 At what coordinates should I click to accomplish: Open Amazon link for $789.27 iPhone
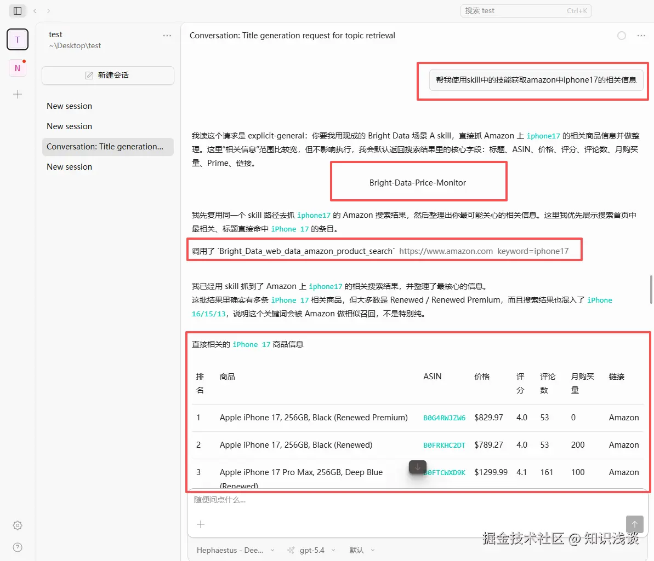623,445
